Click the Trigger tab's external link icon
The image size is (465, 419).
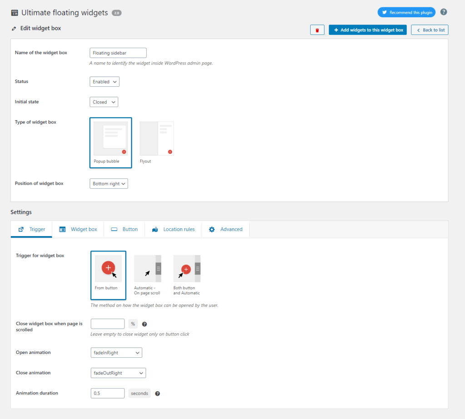point(21,230)
